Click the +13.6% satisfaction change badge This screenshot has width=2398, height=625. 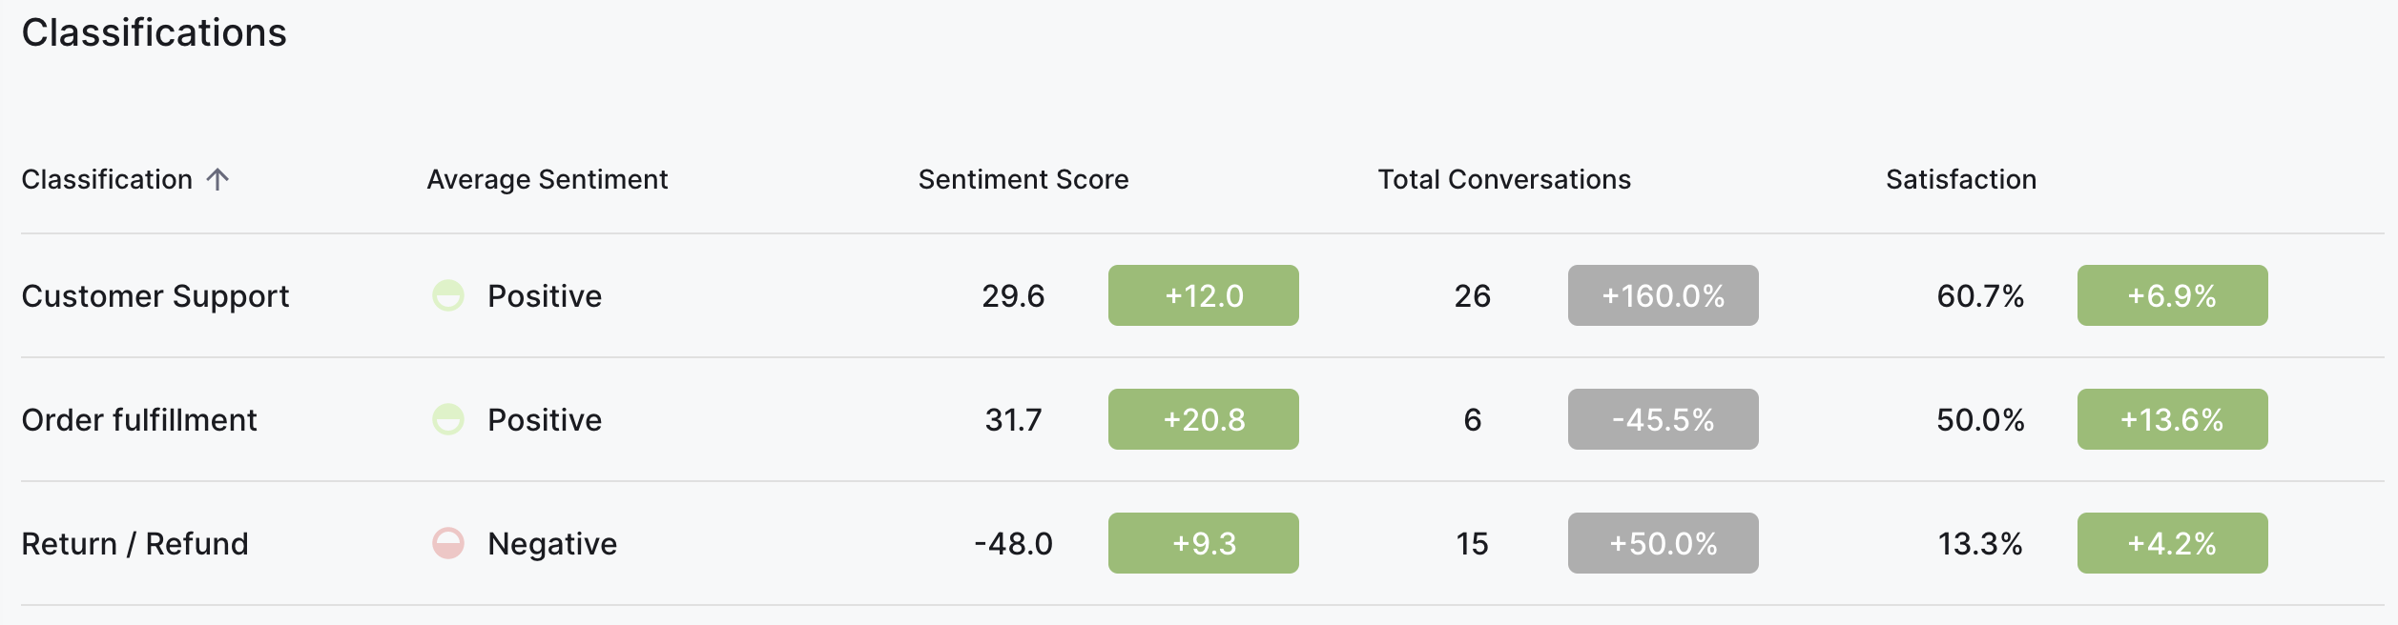2173,419
